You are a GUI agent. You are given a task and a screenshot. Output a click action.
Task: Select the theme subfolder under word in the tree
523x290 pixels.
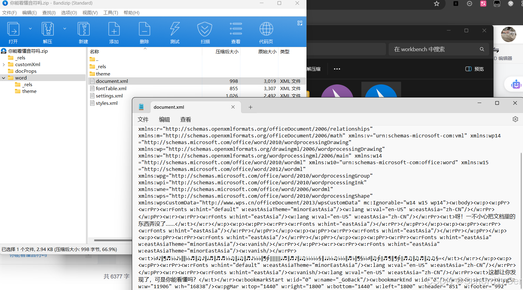(x=29, y=91)
